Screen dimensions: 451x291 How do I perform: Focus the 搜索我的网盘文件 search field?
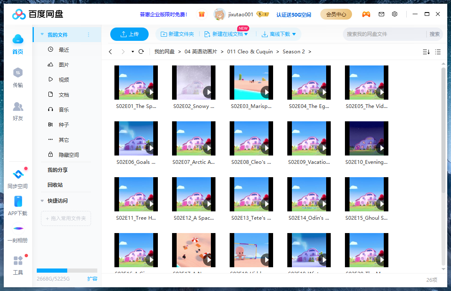384,34
